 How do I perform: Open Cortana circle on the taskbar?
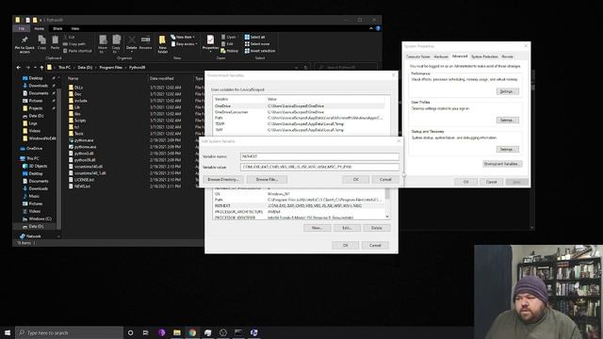(x=130, y=332)
